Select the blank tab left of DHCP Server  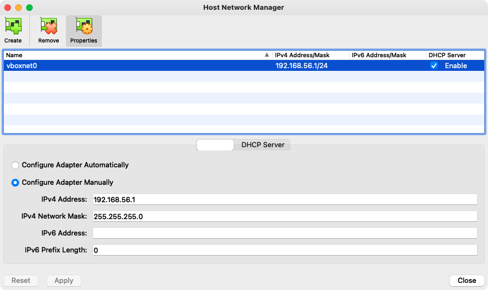click(215, 145)
